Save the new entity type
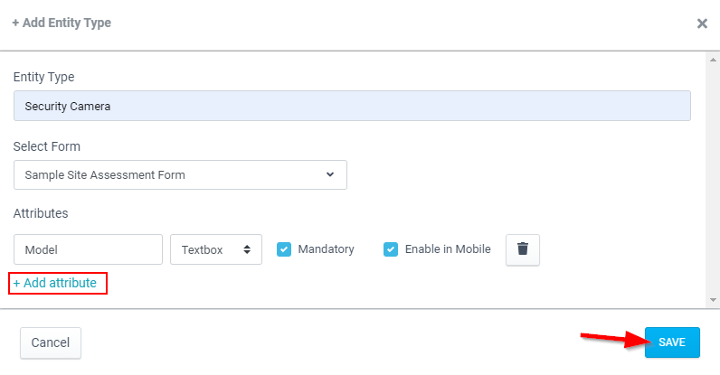The width and height of the screenshot is (720, 375). tap(672, 342)
